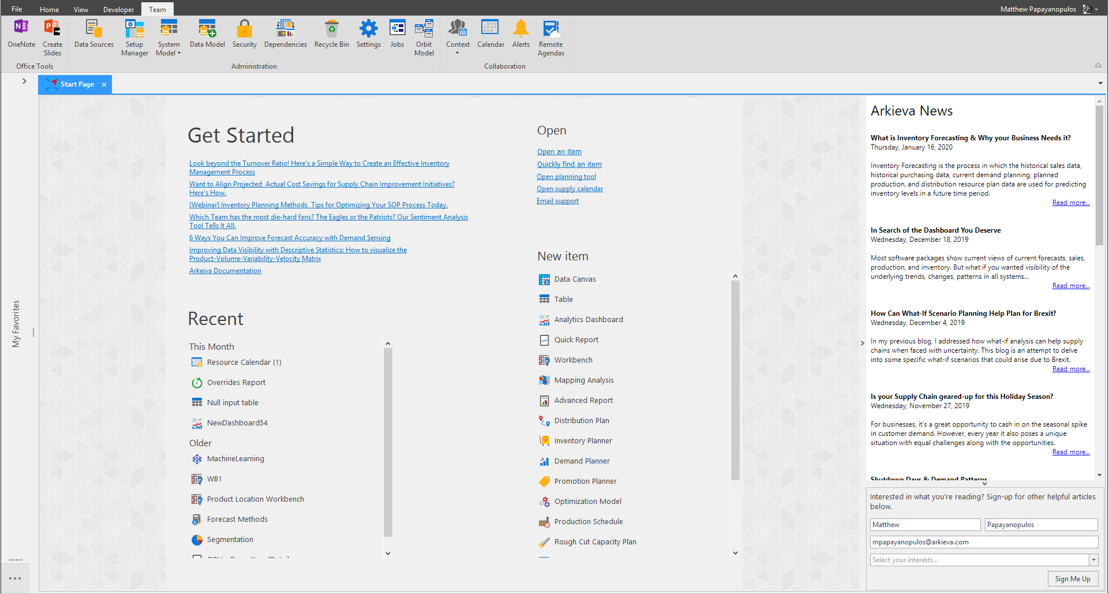The height and width of the screenshot is (594, 1109).
Task: Open the Alerts bell
Action: coord(521,34)
